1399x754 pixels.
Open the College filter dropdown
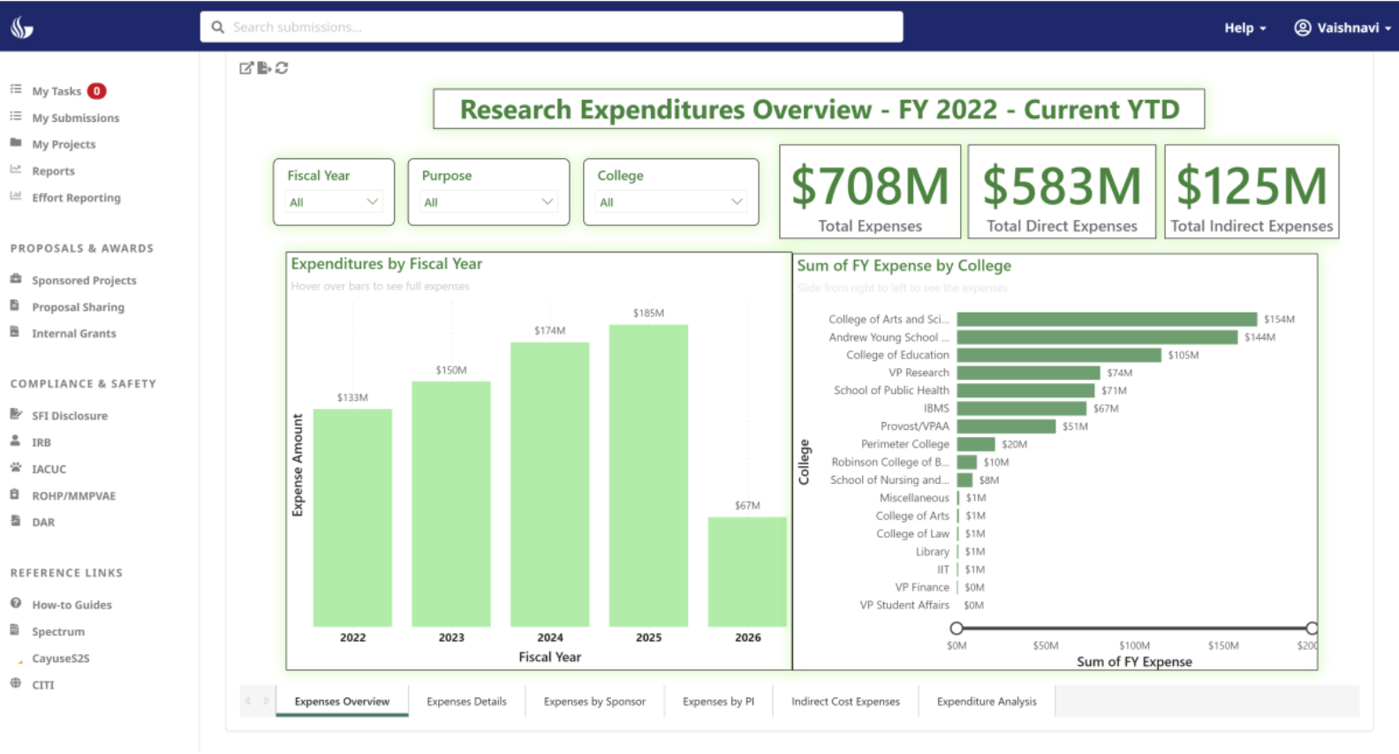coord(670,202)
